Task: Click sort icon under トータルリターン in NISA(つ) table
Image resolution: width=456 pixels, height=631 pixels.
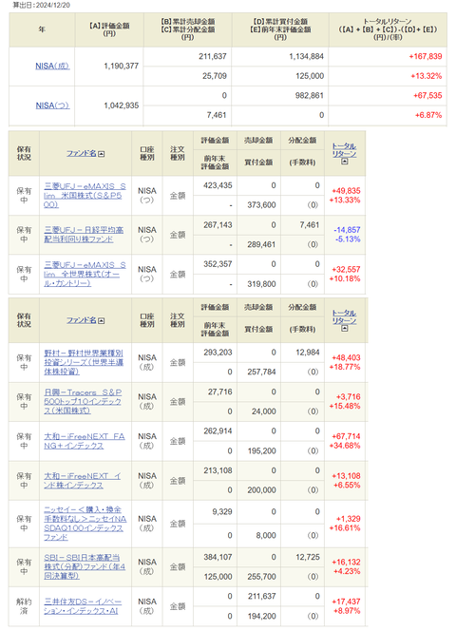Action: pyautogui.click(x=345, y=162)
